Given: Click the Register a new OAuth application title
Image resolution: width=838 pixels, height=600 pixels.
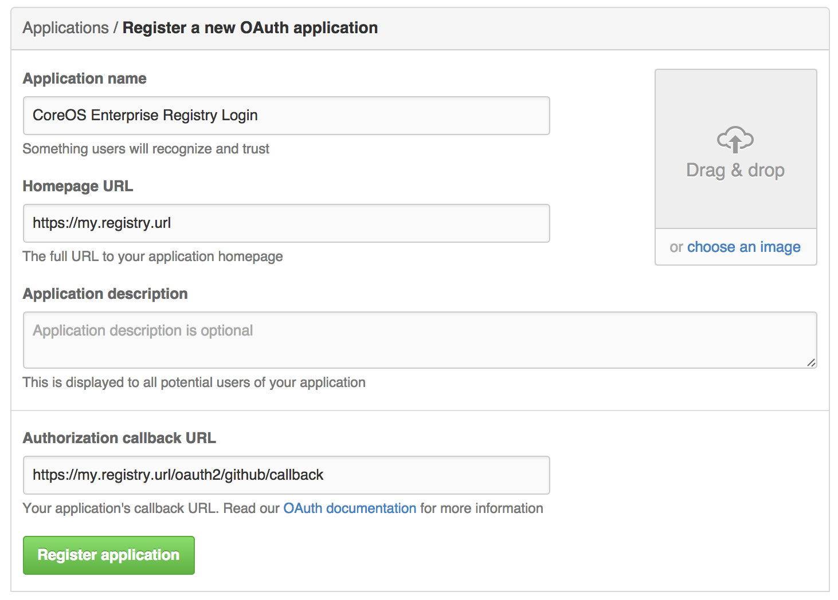Looking at the screenshot, I should coord(250,27).
